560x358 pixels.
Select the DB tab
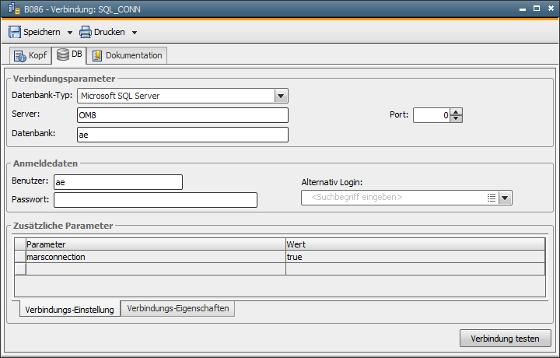click(x=69, y=55)
